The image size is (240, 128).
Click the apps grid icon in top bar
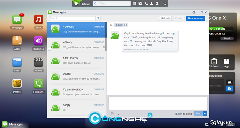[x=135, y=3]
